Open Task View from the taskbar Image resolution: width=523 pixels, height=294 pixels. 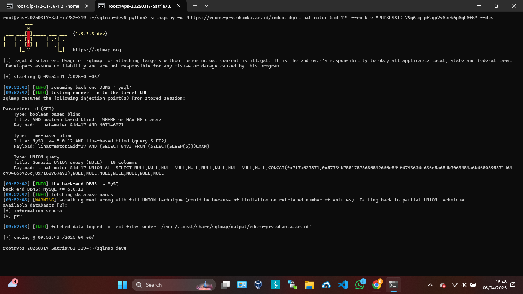coord(225,285)
